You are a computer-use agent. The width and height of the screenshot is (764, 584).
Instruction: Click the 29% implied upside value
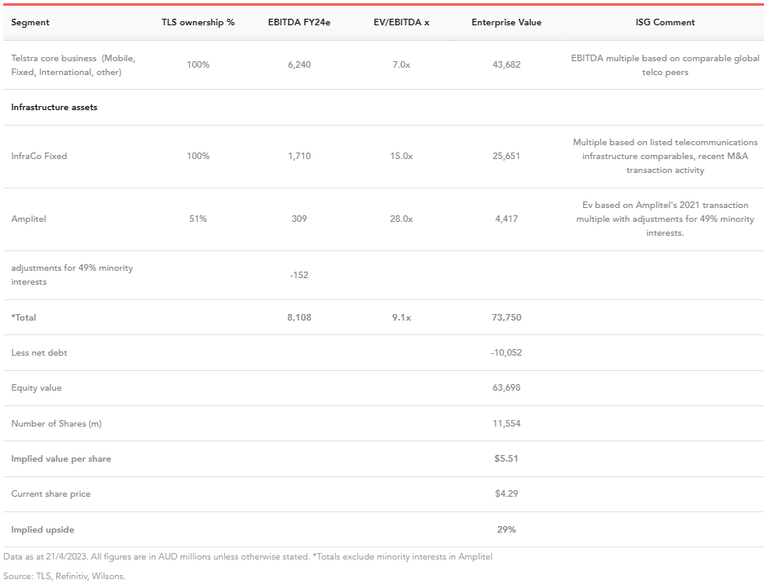[506, 529]
